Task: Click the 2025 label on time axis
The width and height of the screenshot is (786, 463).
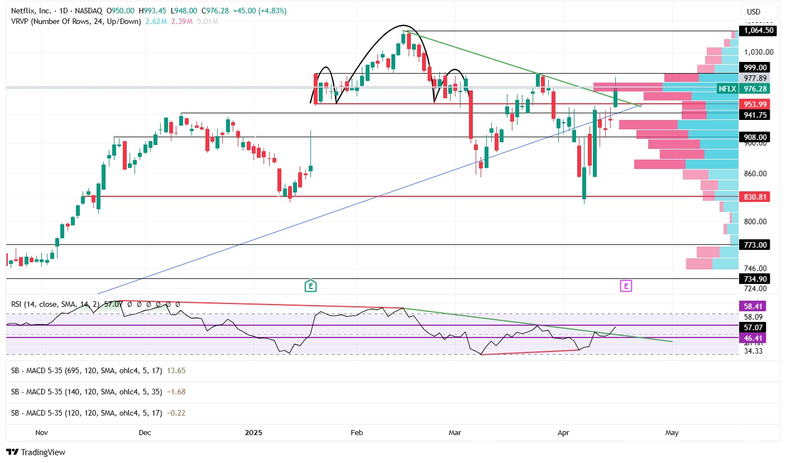Action: (253, 432)
